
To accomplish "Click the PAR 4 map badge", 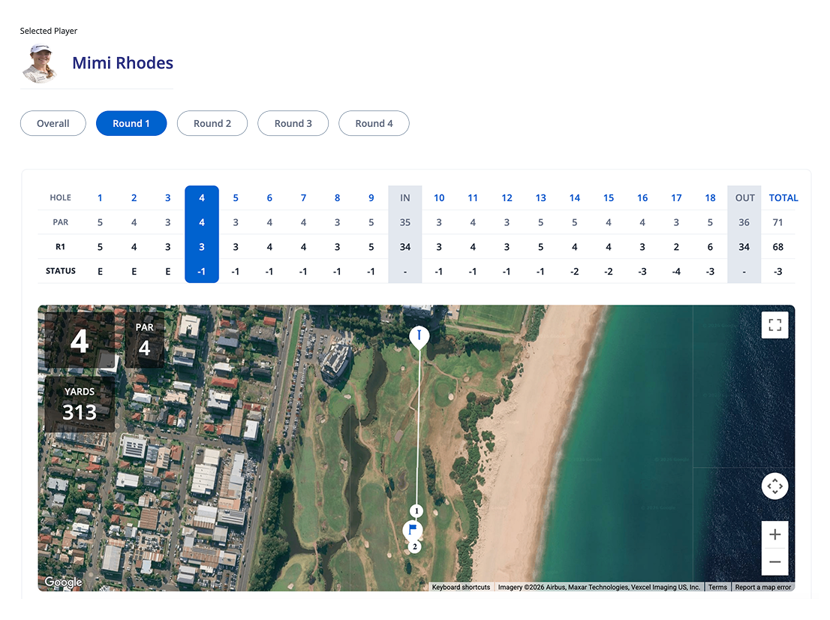I will click(145, 340).
